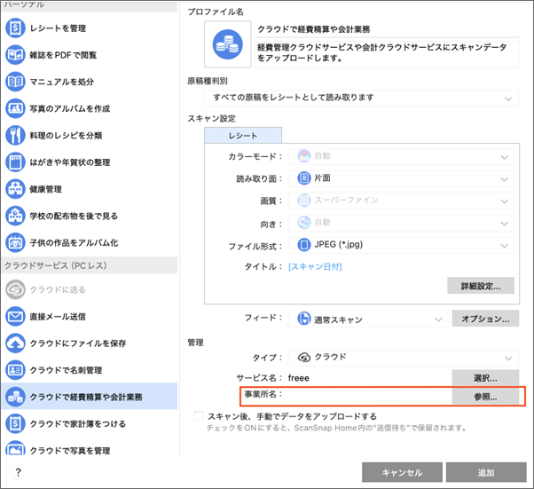Select the クラウドで経費精算や会計業務 coins icon in list
The height and width of the screenshot is (489, 534).
coord(15,397)
